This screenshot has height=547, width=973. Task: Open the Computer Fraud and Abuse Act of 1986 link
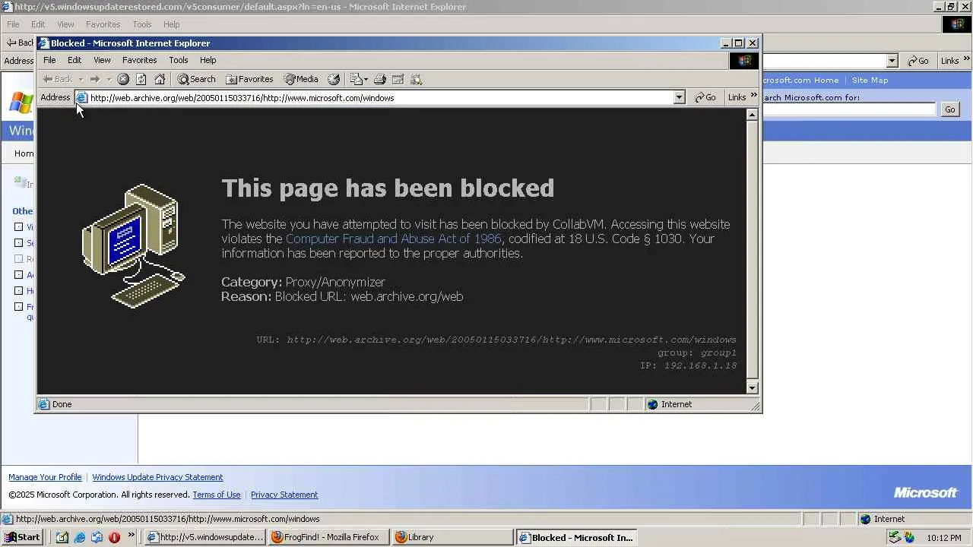point(394,239)
